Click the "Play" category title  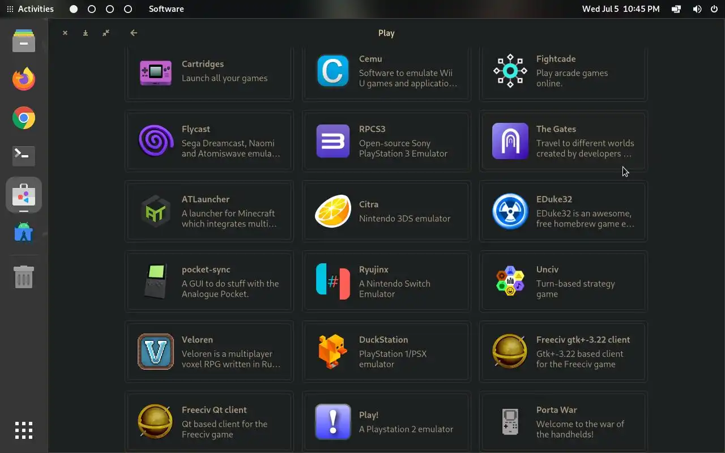[x=386, y=33]
